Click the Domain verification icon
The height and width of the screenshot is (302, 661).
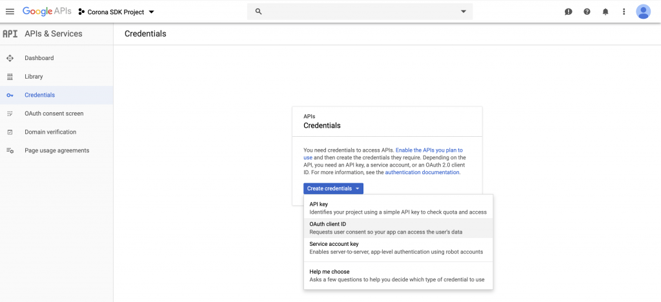tap(10, 132)
